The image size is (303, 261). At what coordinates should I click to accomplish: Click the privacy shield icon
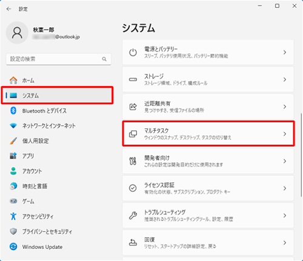click(13, 231)
